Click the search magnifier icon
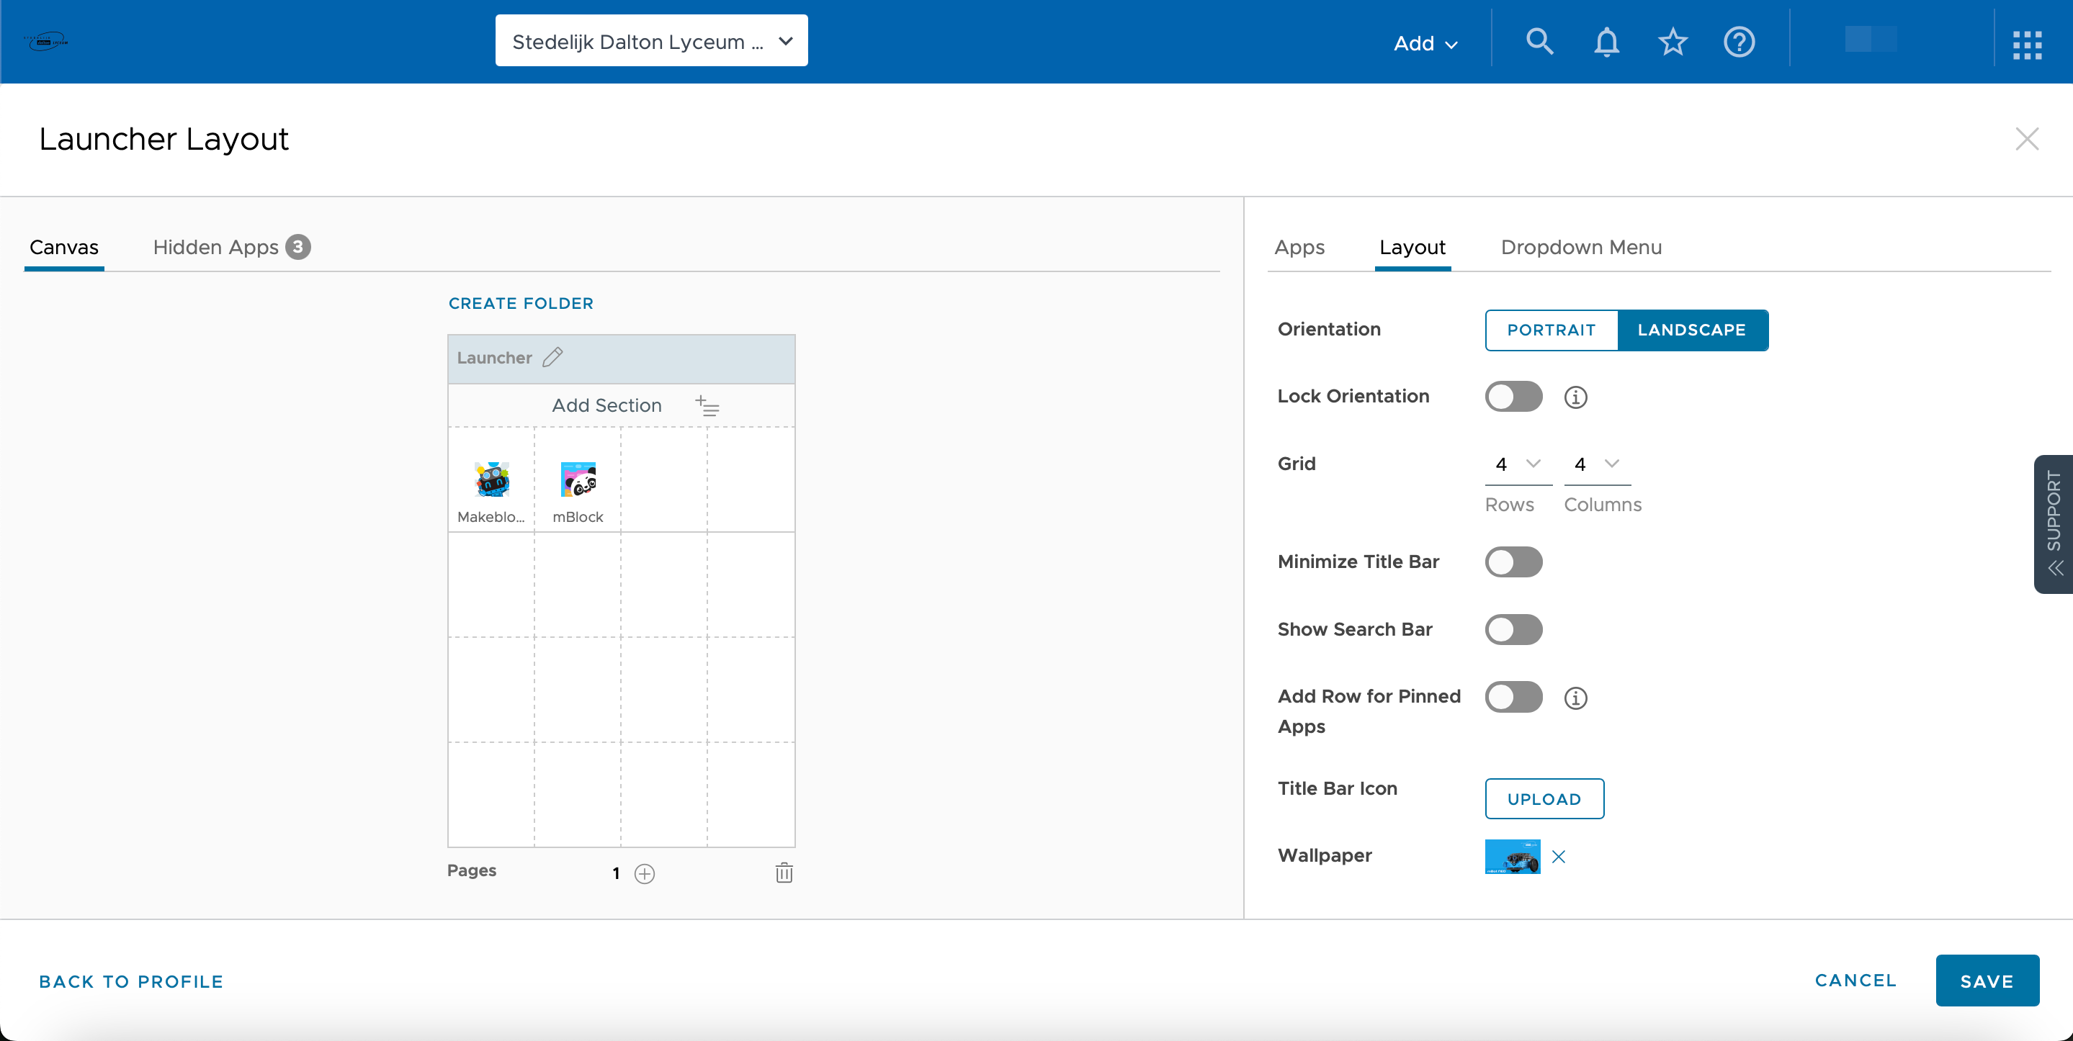 coord(1539,41)
